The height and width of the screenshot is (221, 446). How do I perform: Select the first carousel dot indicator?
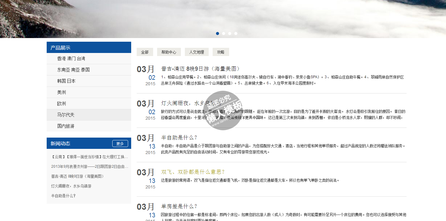[x=218, y=33]
